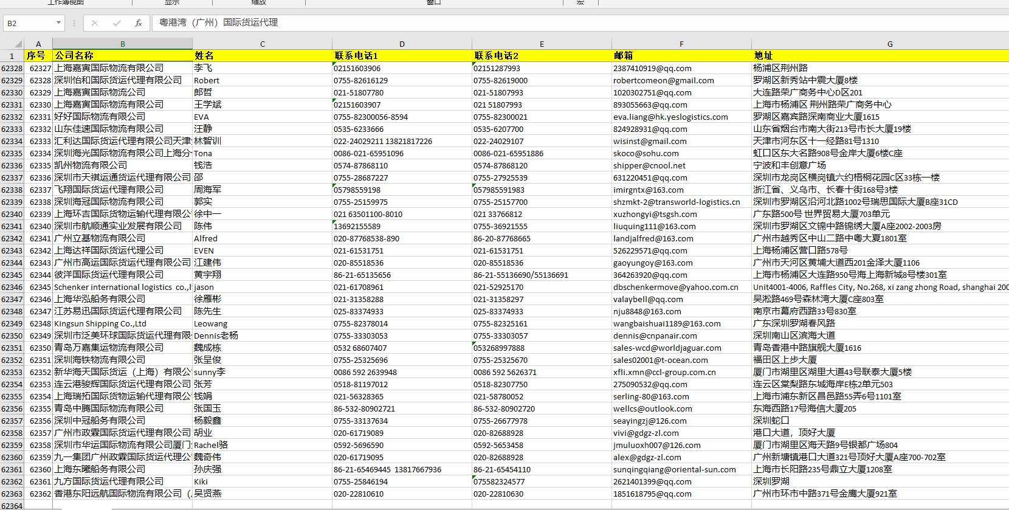The height and width of the screenshot is (510, 1009).
Task: Select address cell 深圳蛇口
Action: click(880, 421)
